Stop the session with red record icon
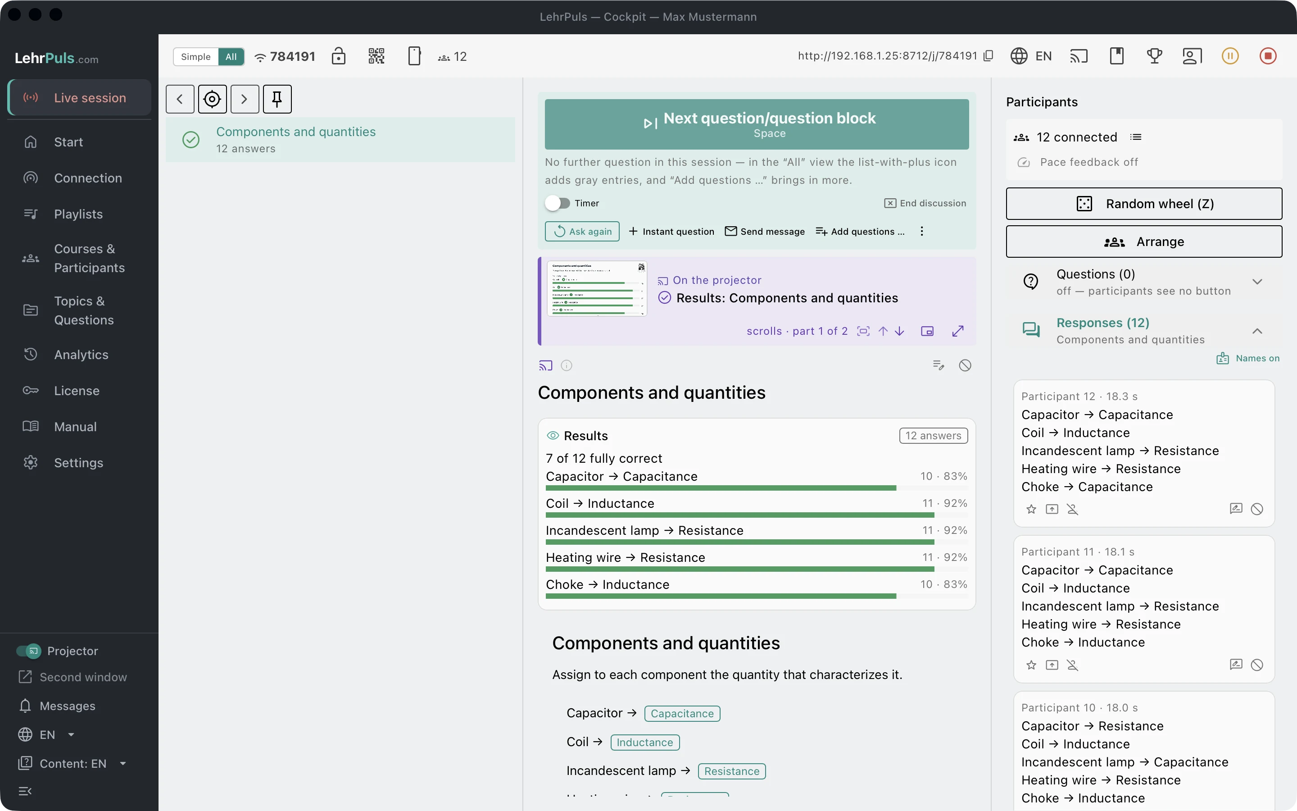 point(1268,56)
